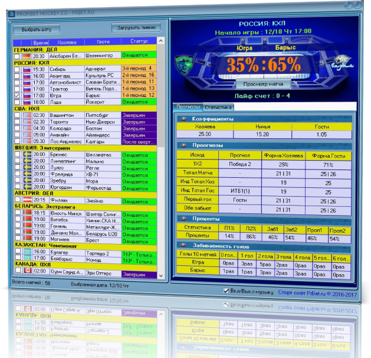Viewport: 371px width, 358px height.
Task: Click the 'ИТБ1(1)' forecast cell
Action: [x=240, y=191]
